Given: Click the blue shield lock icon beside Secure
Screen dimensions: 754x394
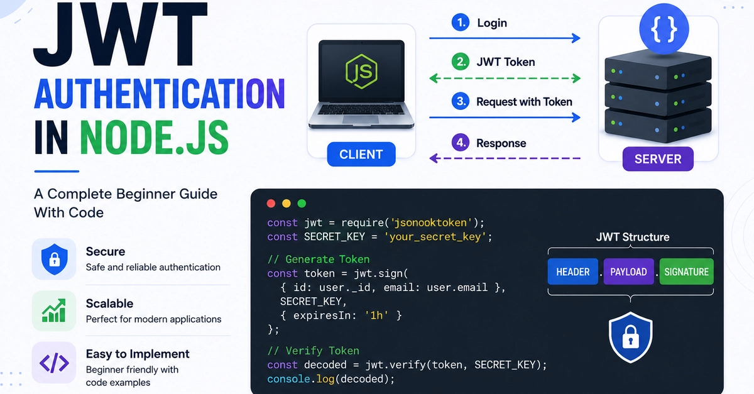Looking at the screenshot, I should [x=53, y=259].
